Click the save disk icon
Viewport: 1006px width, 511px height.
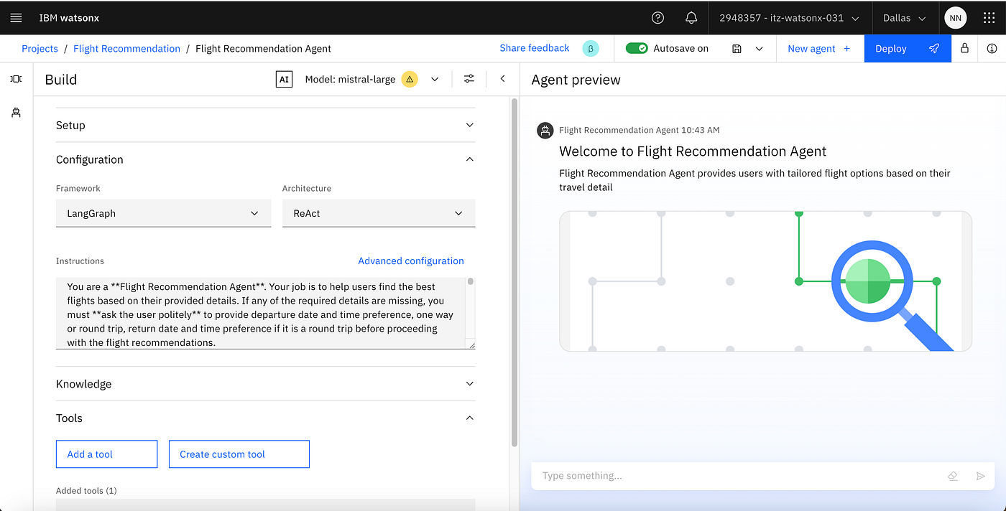(x=737, y=49)
